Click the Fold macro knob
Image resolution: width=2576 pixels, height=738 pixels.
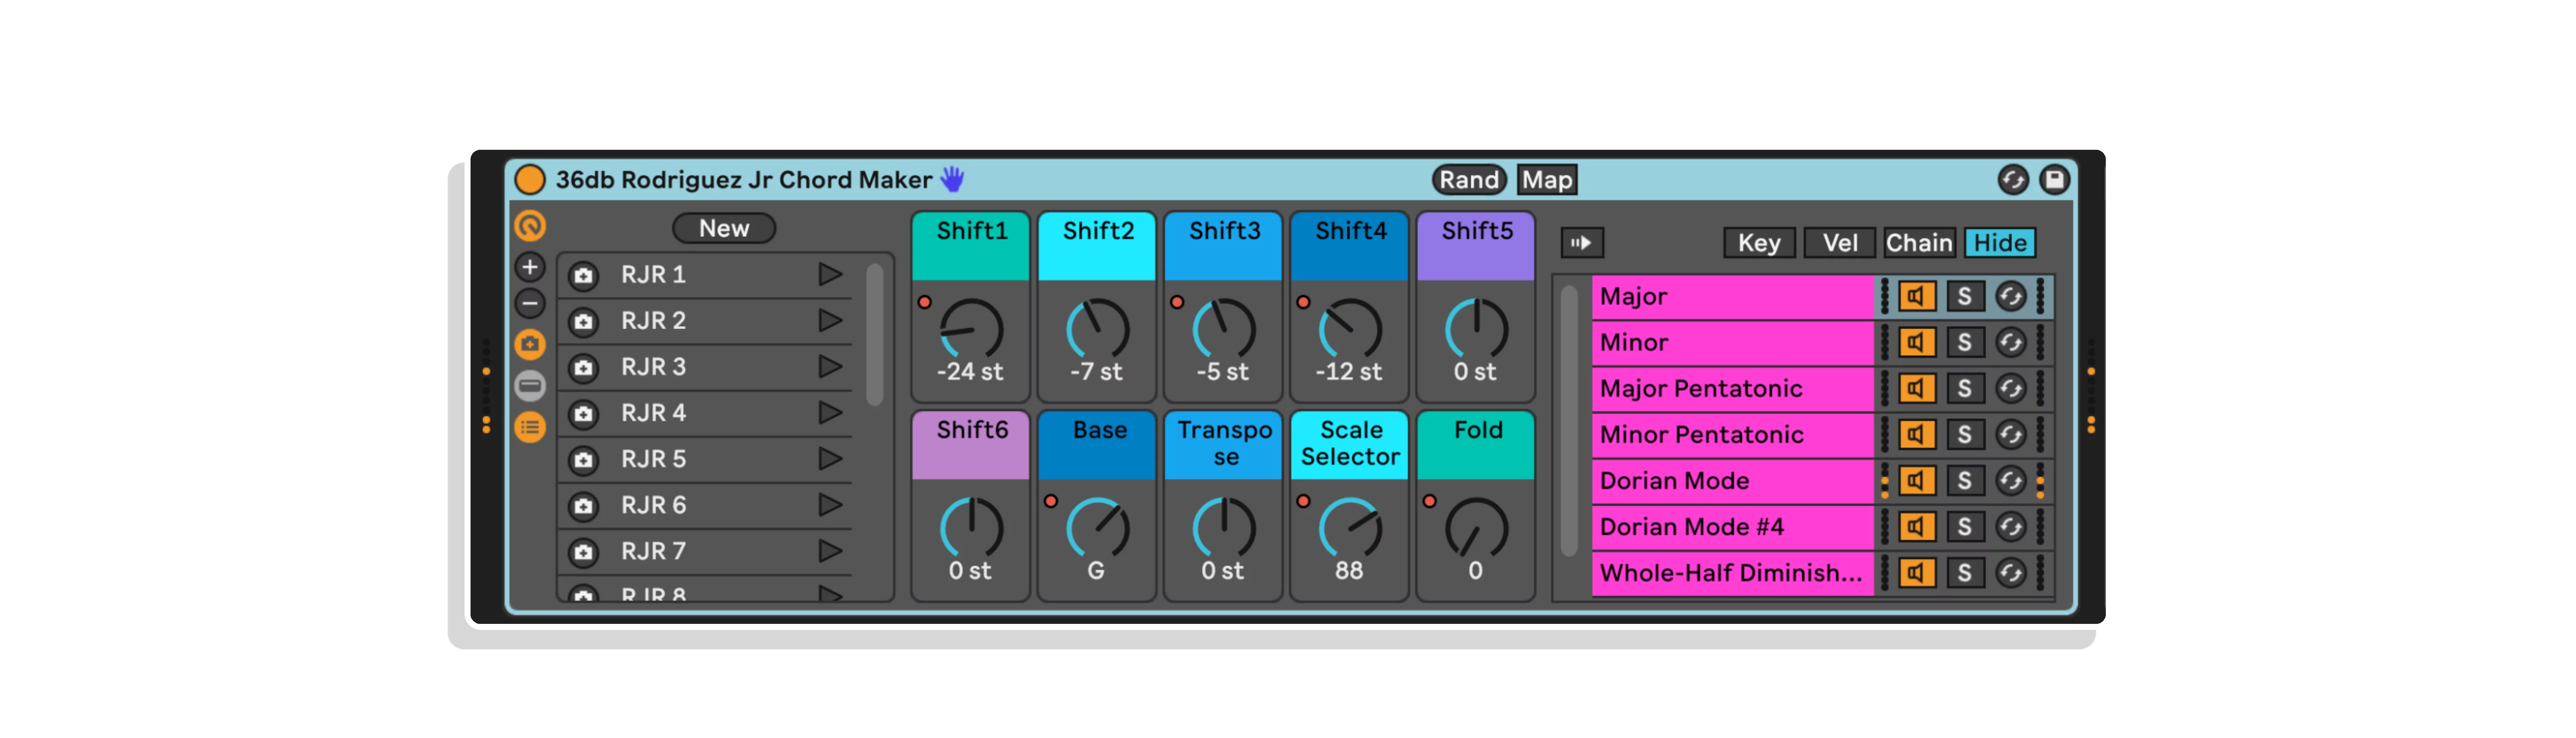(x=1476, y=528)
